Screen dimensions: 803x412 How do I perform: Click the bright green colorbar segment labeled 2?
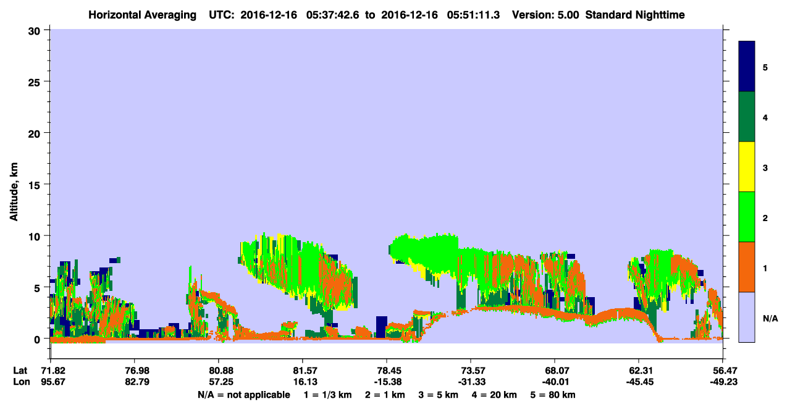coord(747,217)
